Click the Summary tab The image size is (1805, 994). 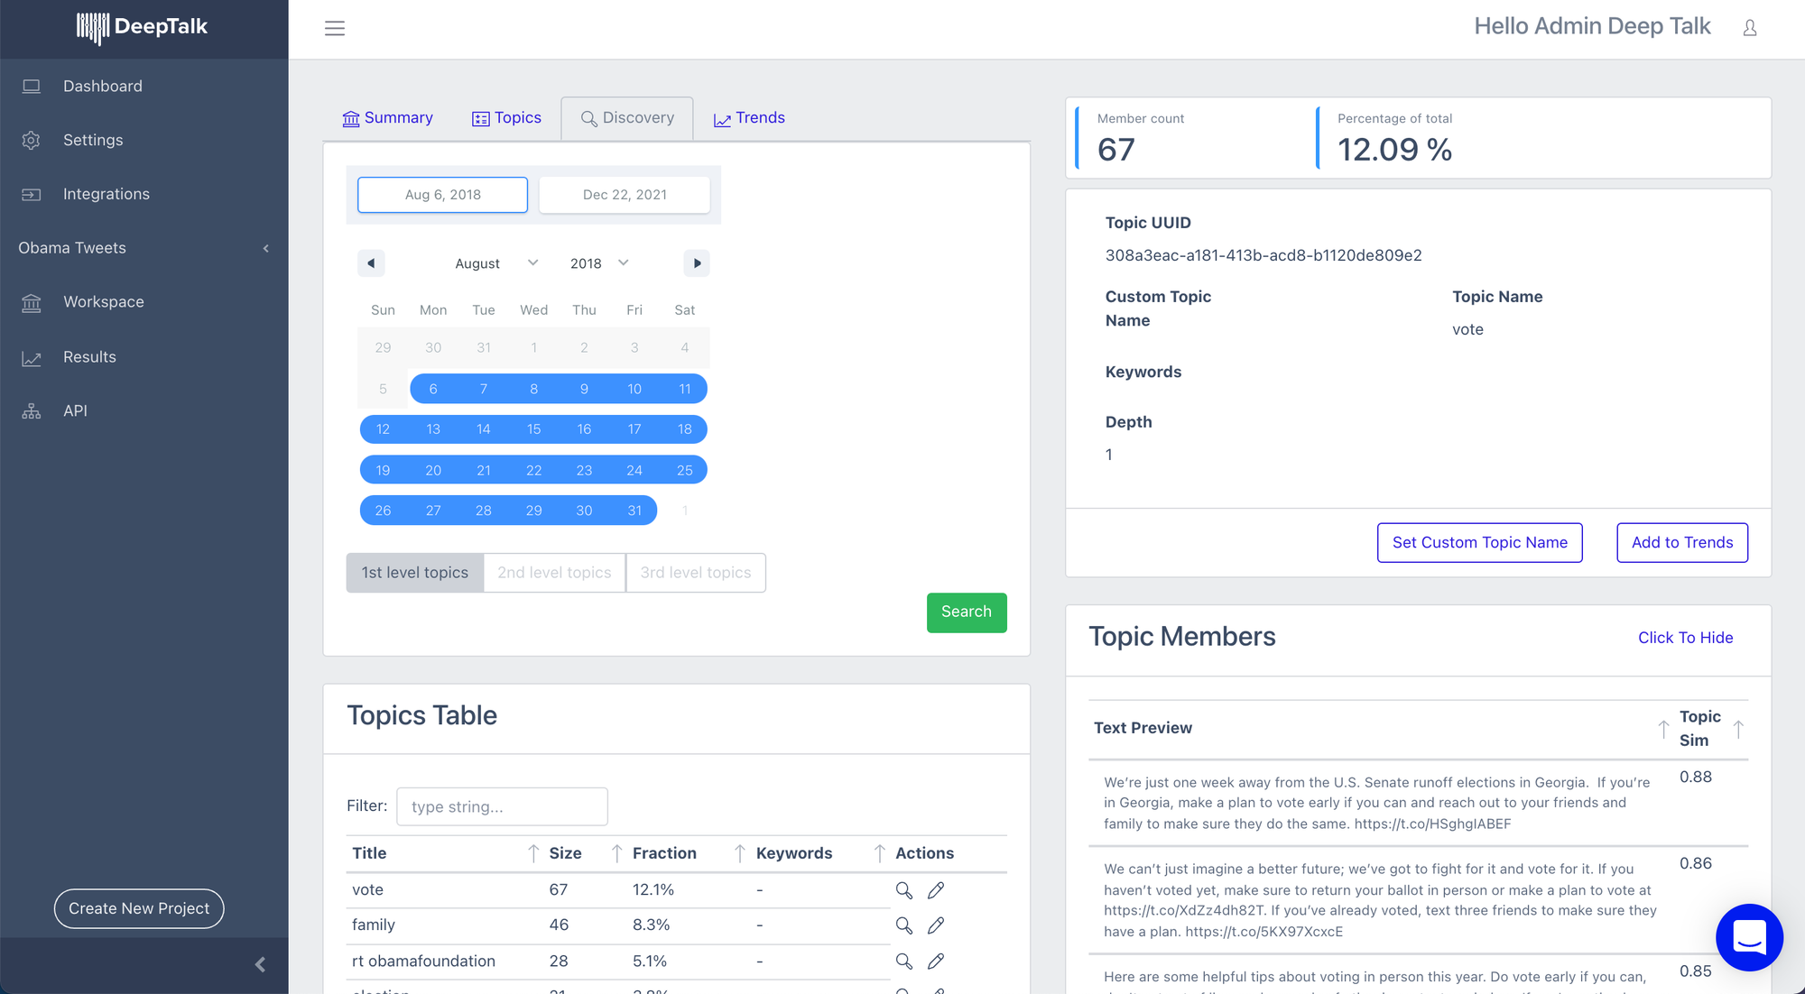(x=384, y=117)
